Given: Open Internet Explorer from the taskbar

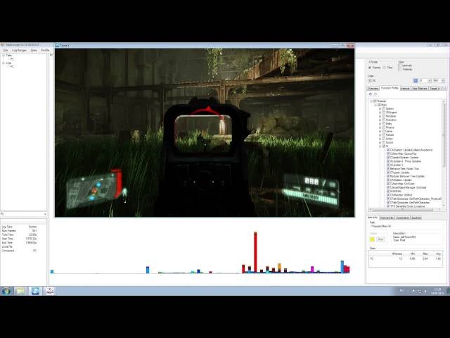Looking at the screenshot, I should (35, 290).
